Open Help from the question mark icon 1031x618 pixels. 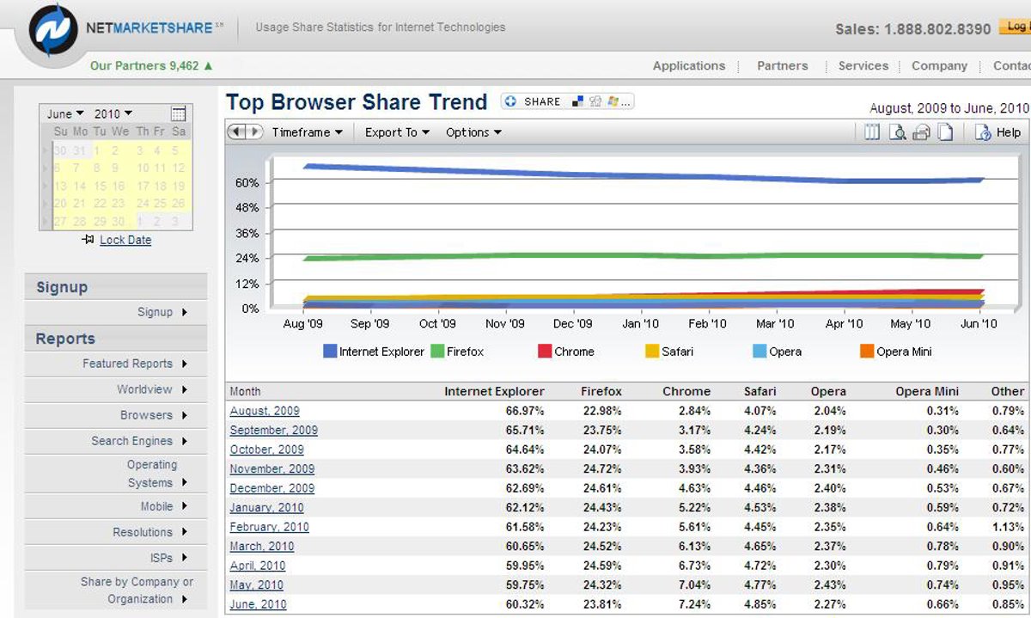click(983, 132)
